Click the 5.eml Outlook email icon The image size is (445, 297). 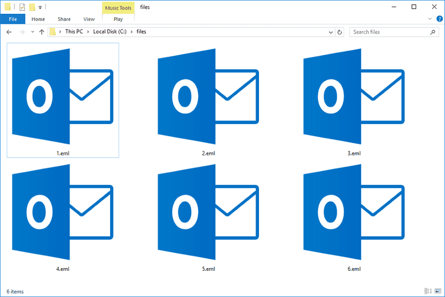pos(208,211)
